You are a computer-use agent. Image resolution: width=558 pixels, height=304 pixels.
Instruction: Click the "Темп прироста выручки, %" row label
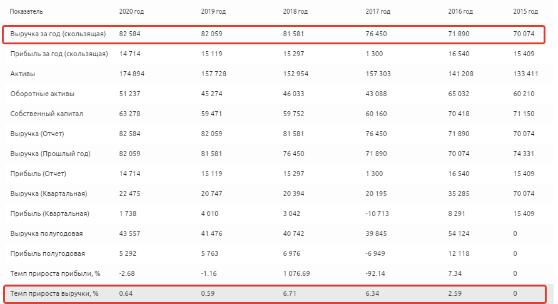point(55,293)
